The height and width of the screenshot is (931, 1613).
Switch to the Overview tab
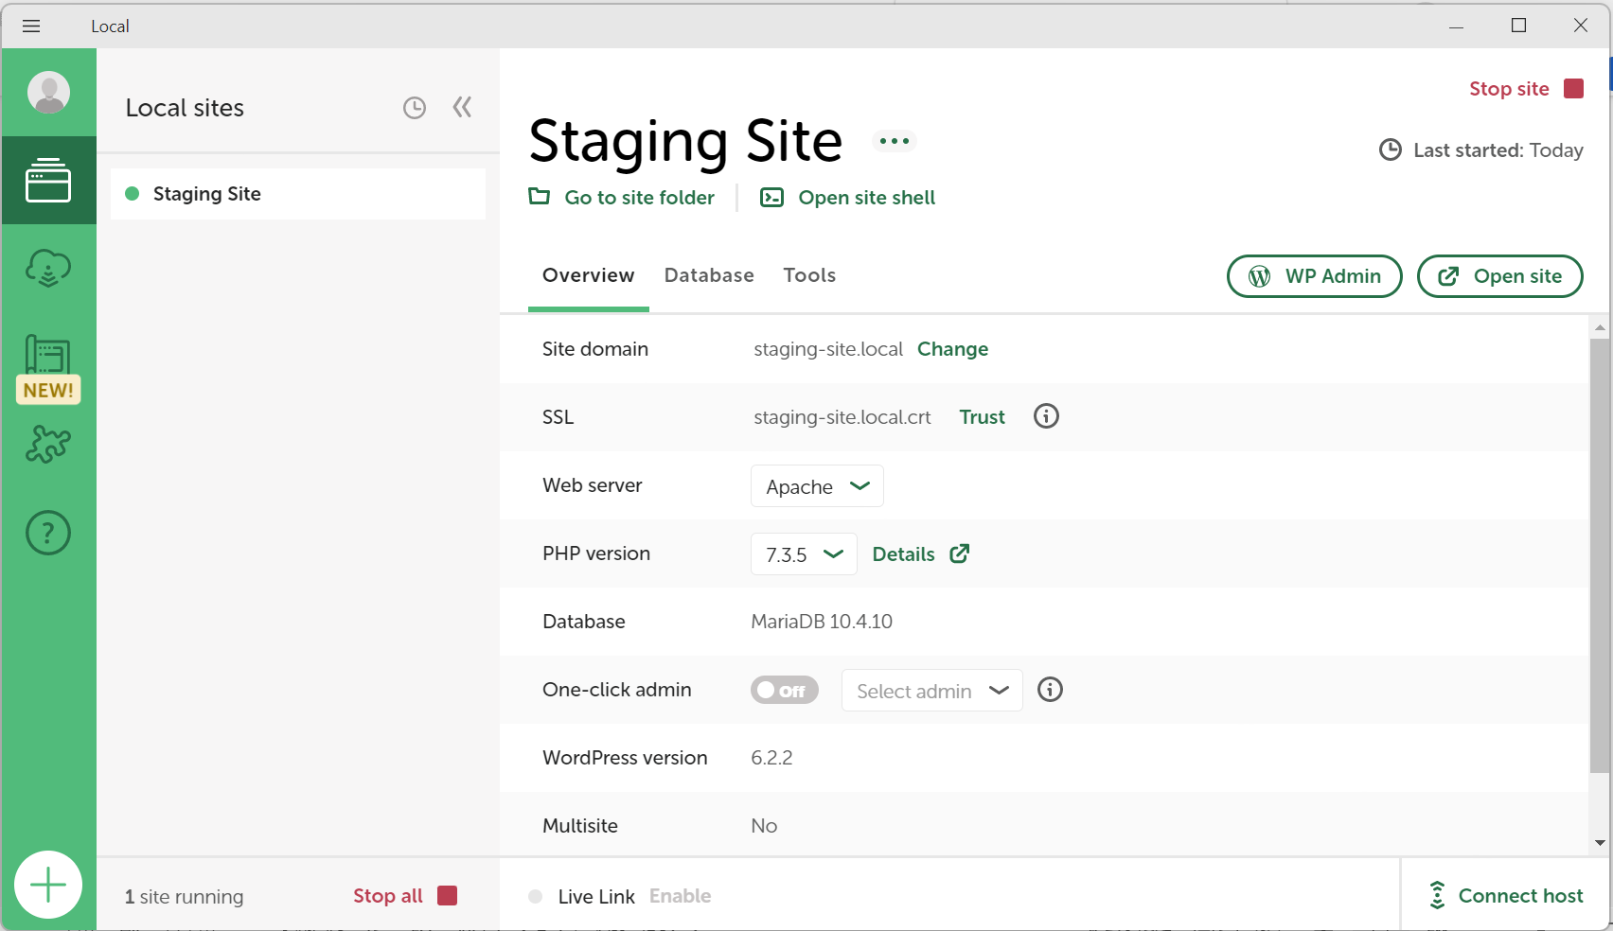pos(588,275)
